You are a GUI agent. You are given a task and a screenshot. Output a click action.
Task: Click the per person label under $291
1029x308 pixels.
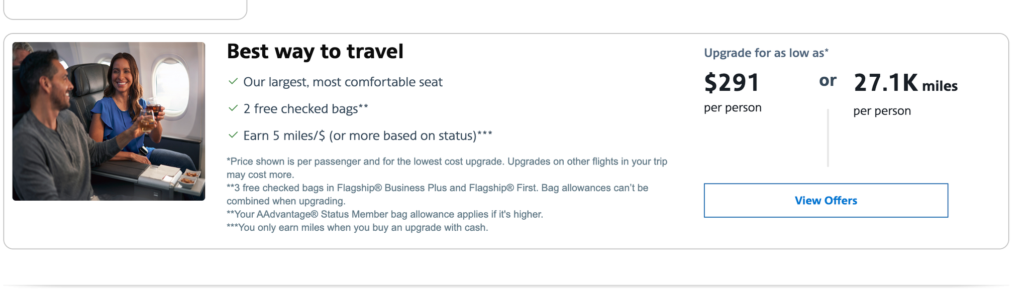tap(733, 107)
